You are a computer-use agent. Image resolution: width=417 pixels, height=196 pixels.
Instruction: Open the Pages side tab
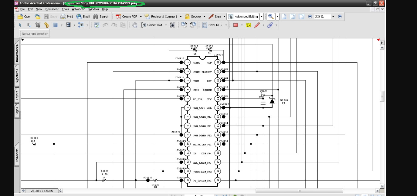tap(17, 111)
